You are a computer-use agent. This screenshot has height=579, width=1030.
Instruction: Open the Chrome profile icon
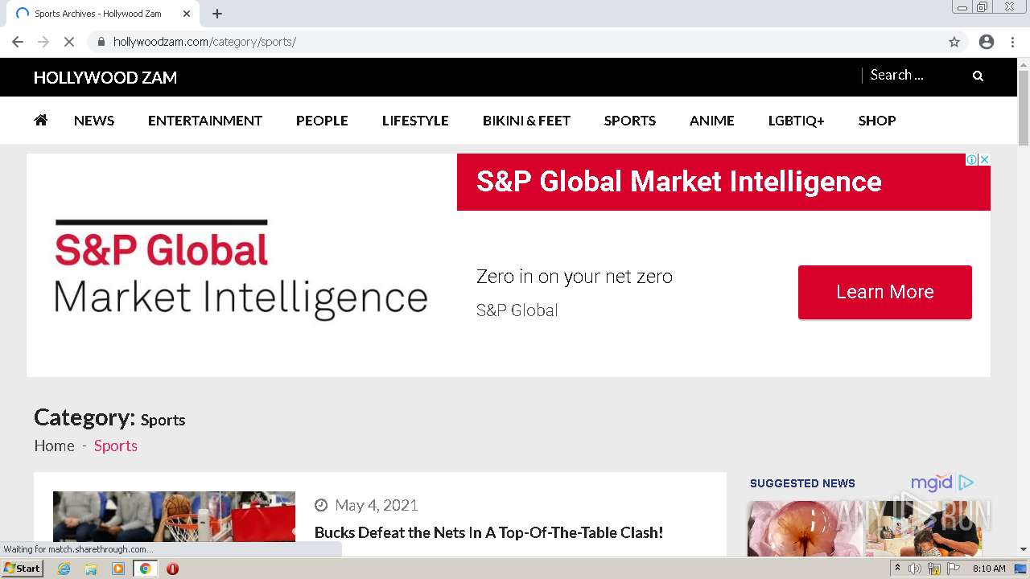click(x=987, y=42)
